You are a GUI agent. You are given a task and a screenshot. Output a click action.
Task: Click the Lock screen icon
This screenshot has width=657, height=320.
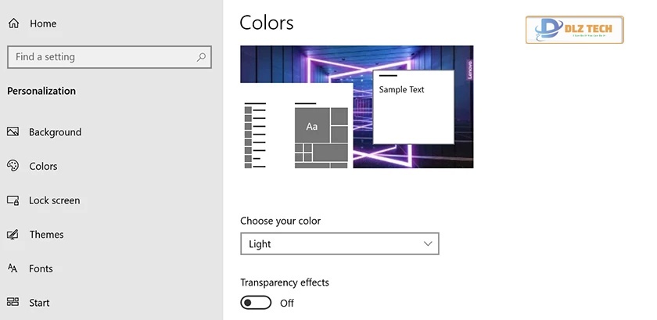[x=13, y=200]
